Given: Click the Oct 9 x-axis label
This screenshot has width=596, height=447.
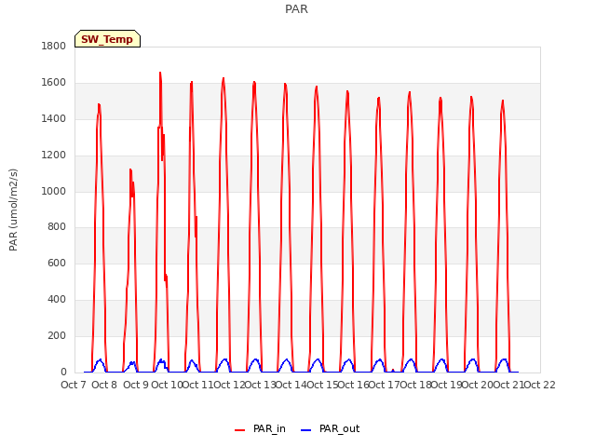Looking at the screenshot, I should [x=136, y=385].
